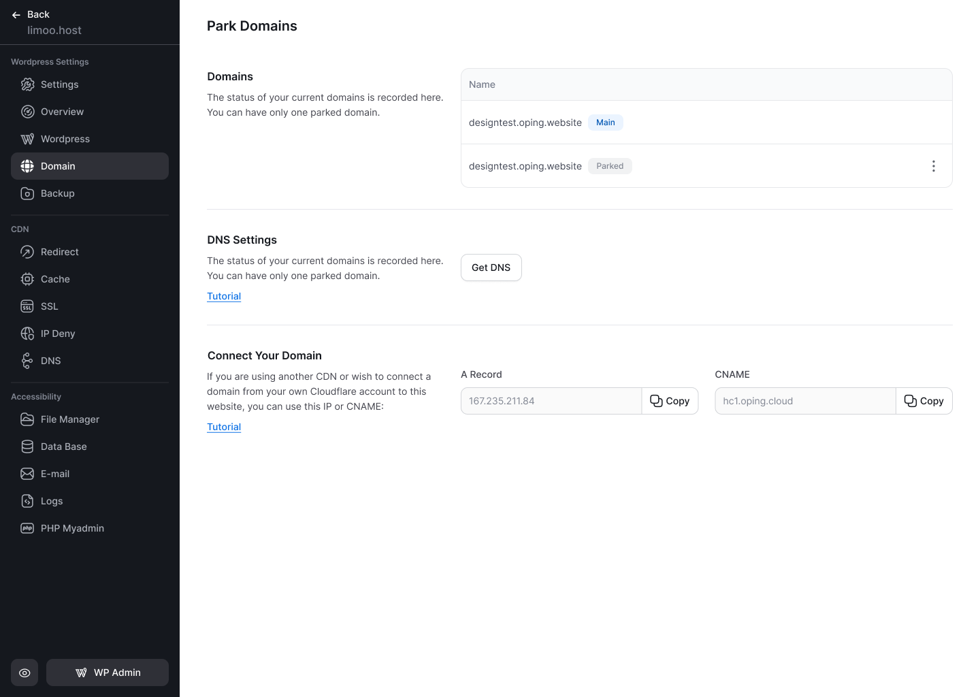Click copy icon beside CNAME field
This screenshot has height=697, width=980.
pos(911,401)
